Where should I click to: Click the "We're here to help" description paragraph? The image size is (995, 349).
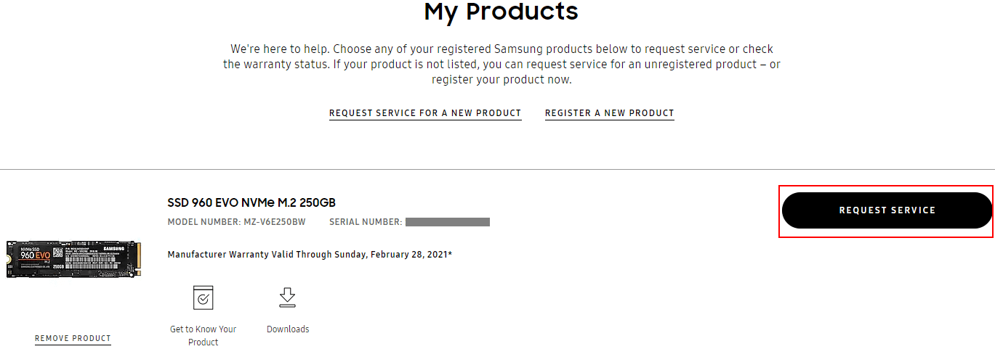tap(501, 64)
